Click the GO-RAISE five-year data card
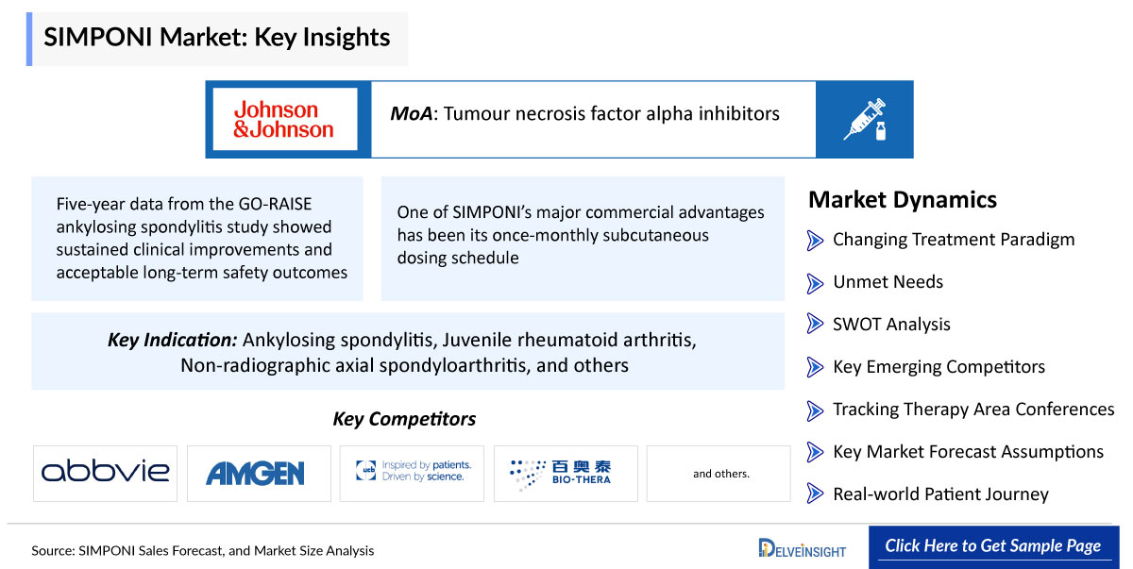The width and height of the screenshot is (1133, 569). click(197, 239)
